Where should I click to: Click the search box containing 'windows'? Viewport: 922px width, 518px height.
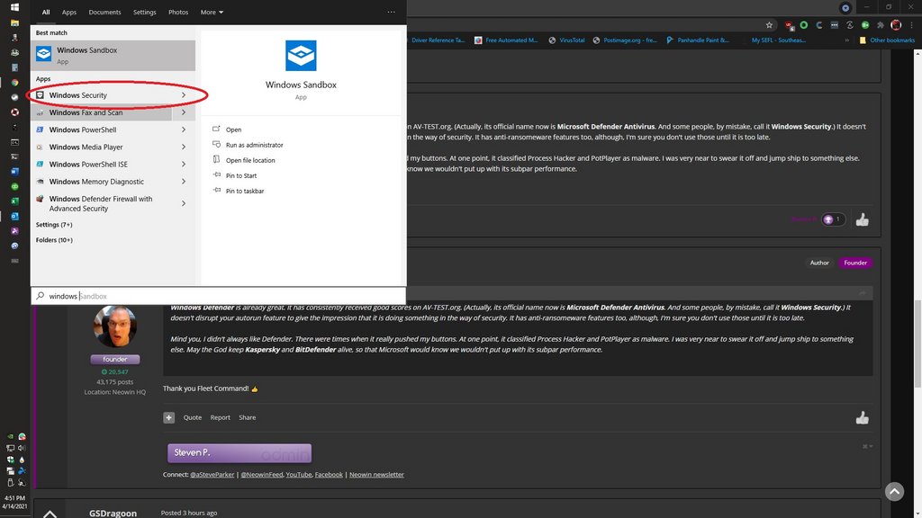218,296
